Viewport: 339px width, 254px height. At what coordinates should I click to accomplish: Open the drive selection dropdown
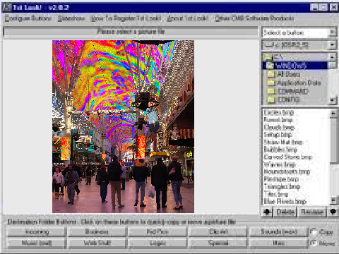pyautogui.click(x=332, y=44)
